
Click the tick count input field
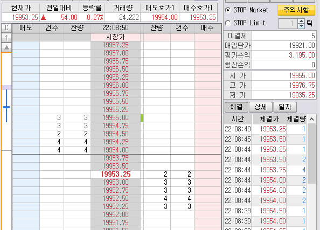click(x=288, y=24)
